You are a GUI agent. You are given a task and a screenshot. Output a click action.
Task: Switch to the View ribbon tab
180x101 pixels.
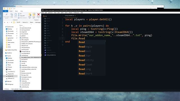(x=21, y=11)
